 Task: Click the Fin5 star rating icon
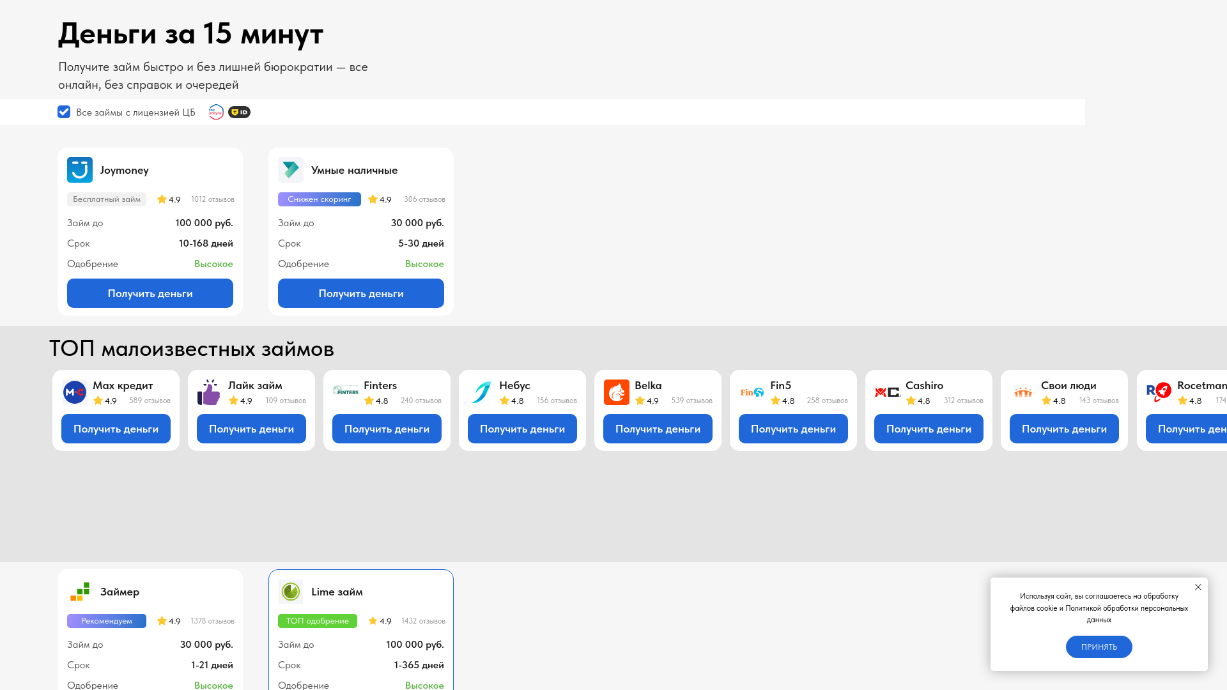click(775, 401)
